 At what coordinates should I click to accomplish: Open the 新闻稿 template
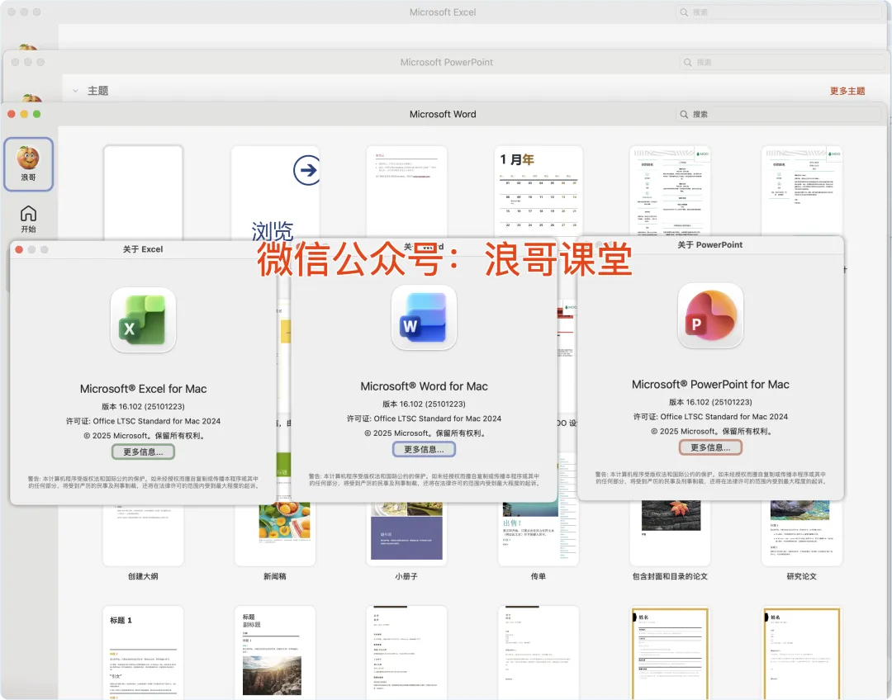click(275, 533)
